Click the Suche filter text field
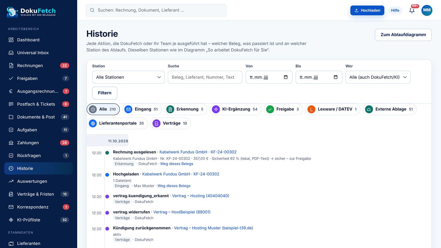The height and width of the screenshot is (248, 441). pyautogui.click(x=205, y=77)
